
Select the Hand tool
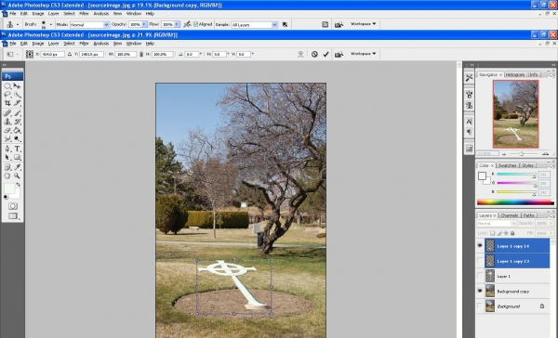point(7,175)
